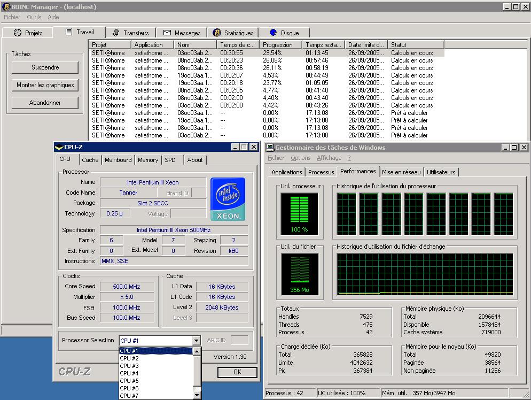Open the Affichage menu in Task Manager
Screen dimensions: 531x400
(329, 158)
